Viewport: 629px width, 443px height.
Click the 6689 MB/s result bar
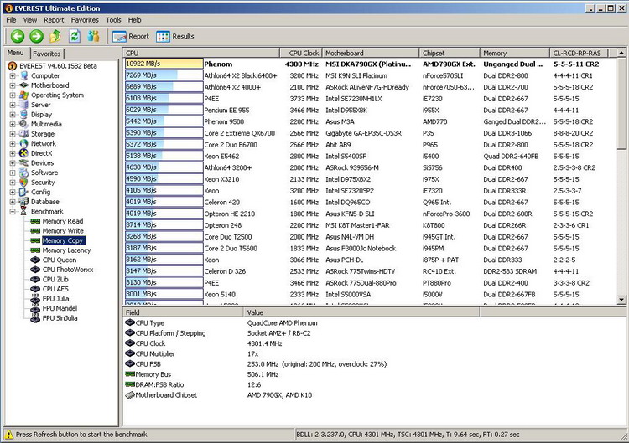(164, 87)
